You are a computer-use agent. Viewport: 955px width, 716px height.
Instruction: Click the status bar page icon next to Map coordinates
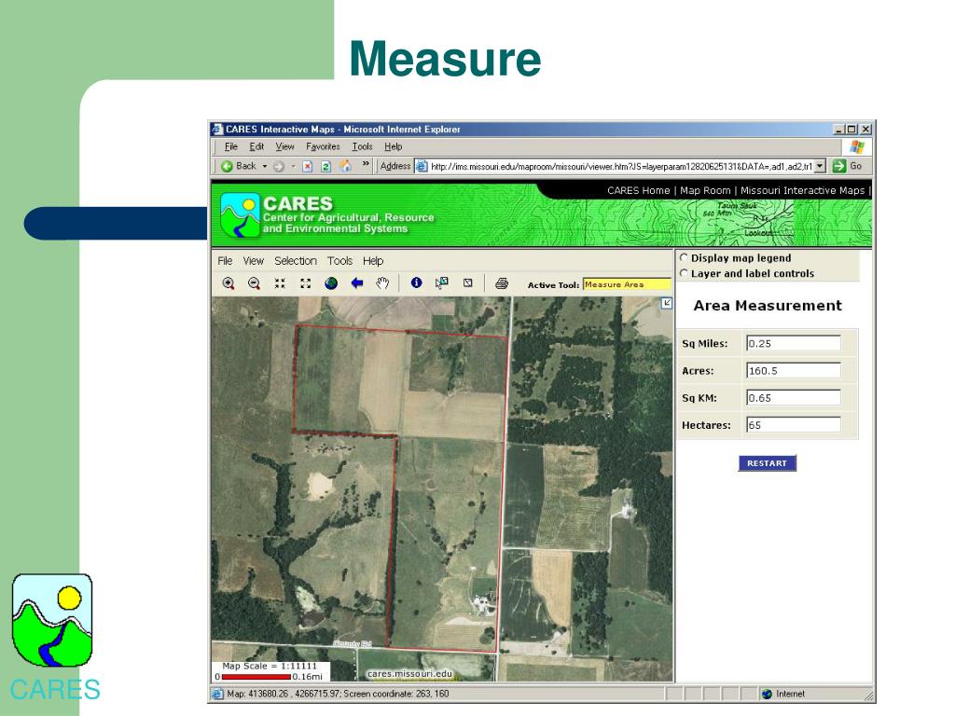(217, 694)
